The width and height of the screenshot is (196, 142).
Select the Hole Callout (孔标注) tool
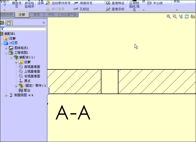(x=81, y=9)
